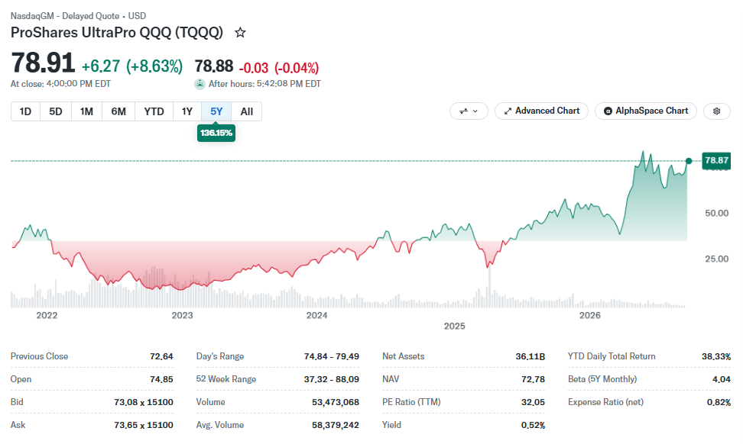Select the YTD time range tab
Viewport: 743px width, 444px height.
(154, 111)
